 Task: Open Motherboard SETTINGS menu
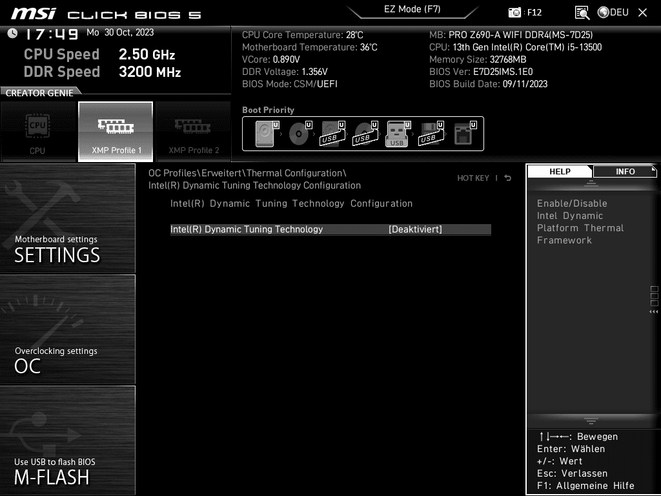pyautogui.click(x=67, y=218)
